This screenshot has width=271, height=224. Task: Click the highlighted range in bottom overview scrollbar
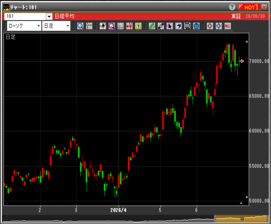point(242,219)
